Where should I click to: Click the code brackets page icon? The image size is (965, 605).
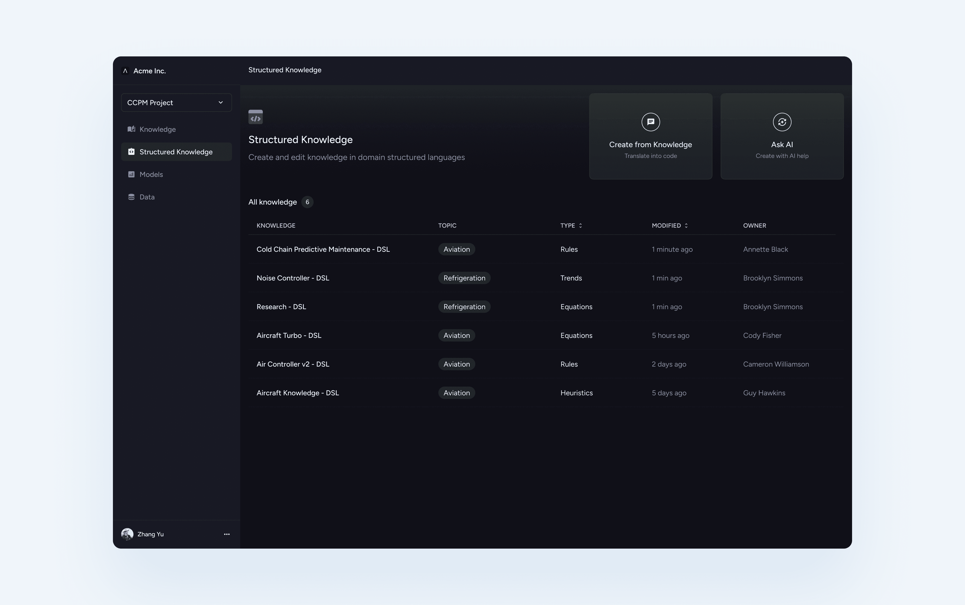[256, 117]
